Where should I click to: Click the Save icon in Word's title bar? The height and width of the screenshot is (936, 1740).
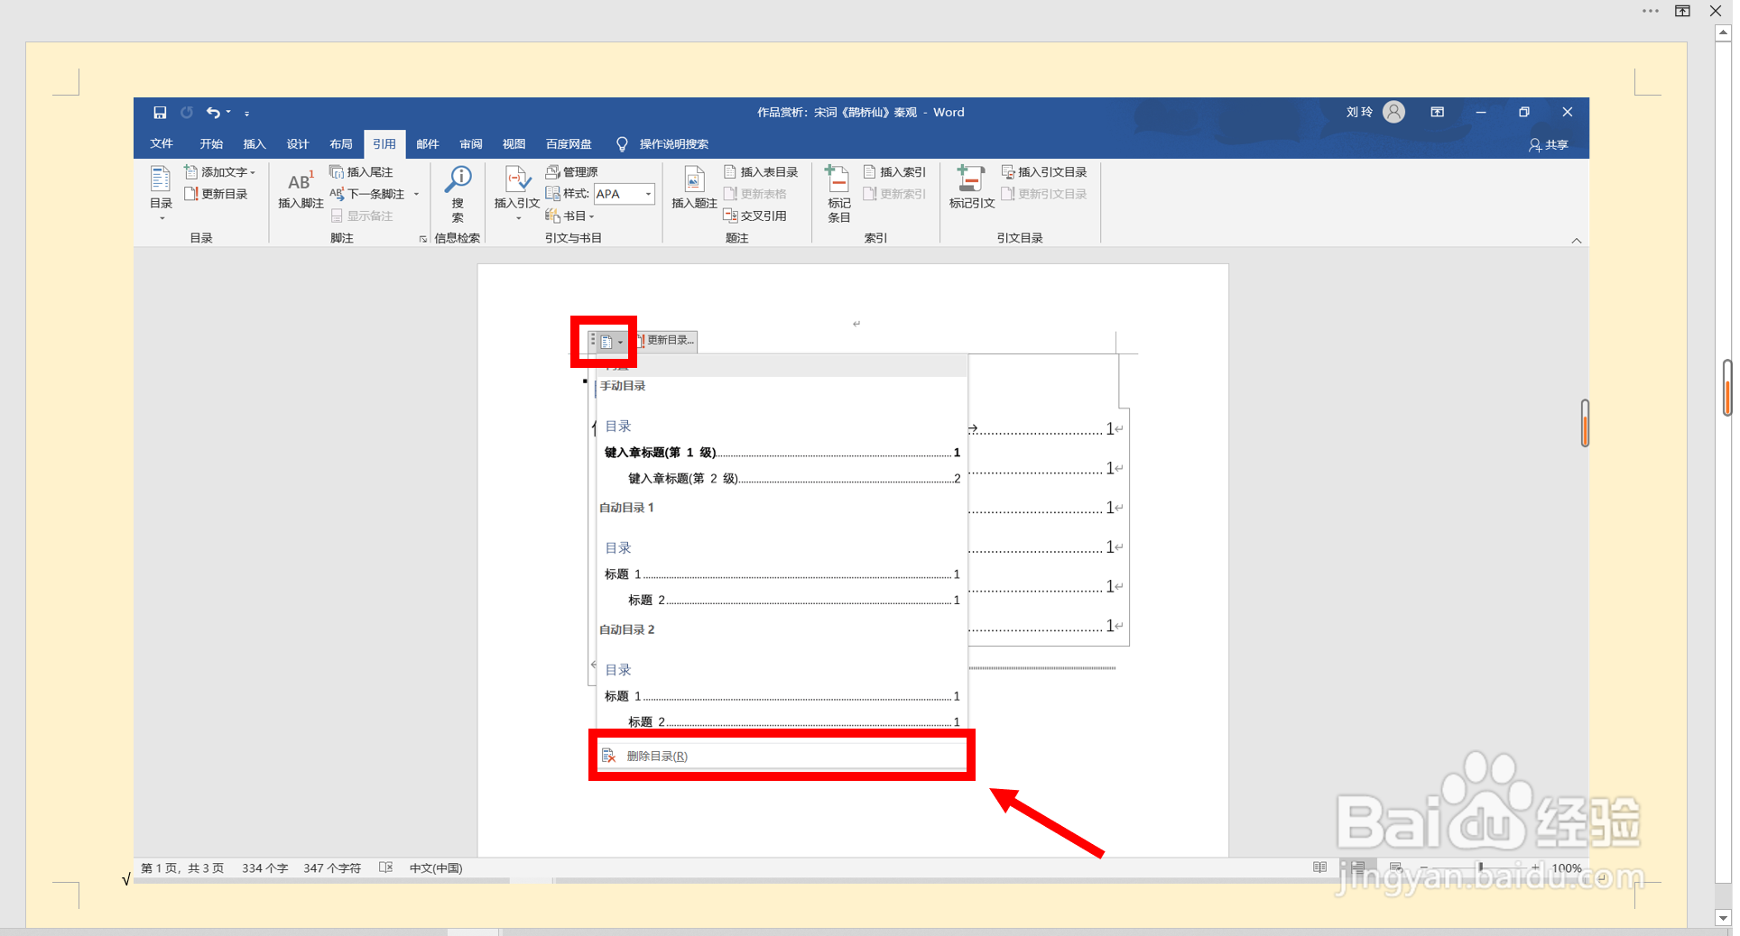click(160, 113)
